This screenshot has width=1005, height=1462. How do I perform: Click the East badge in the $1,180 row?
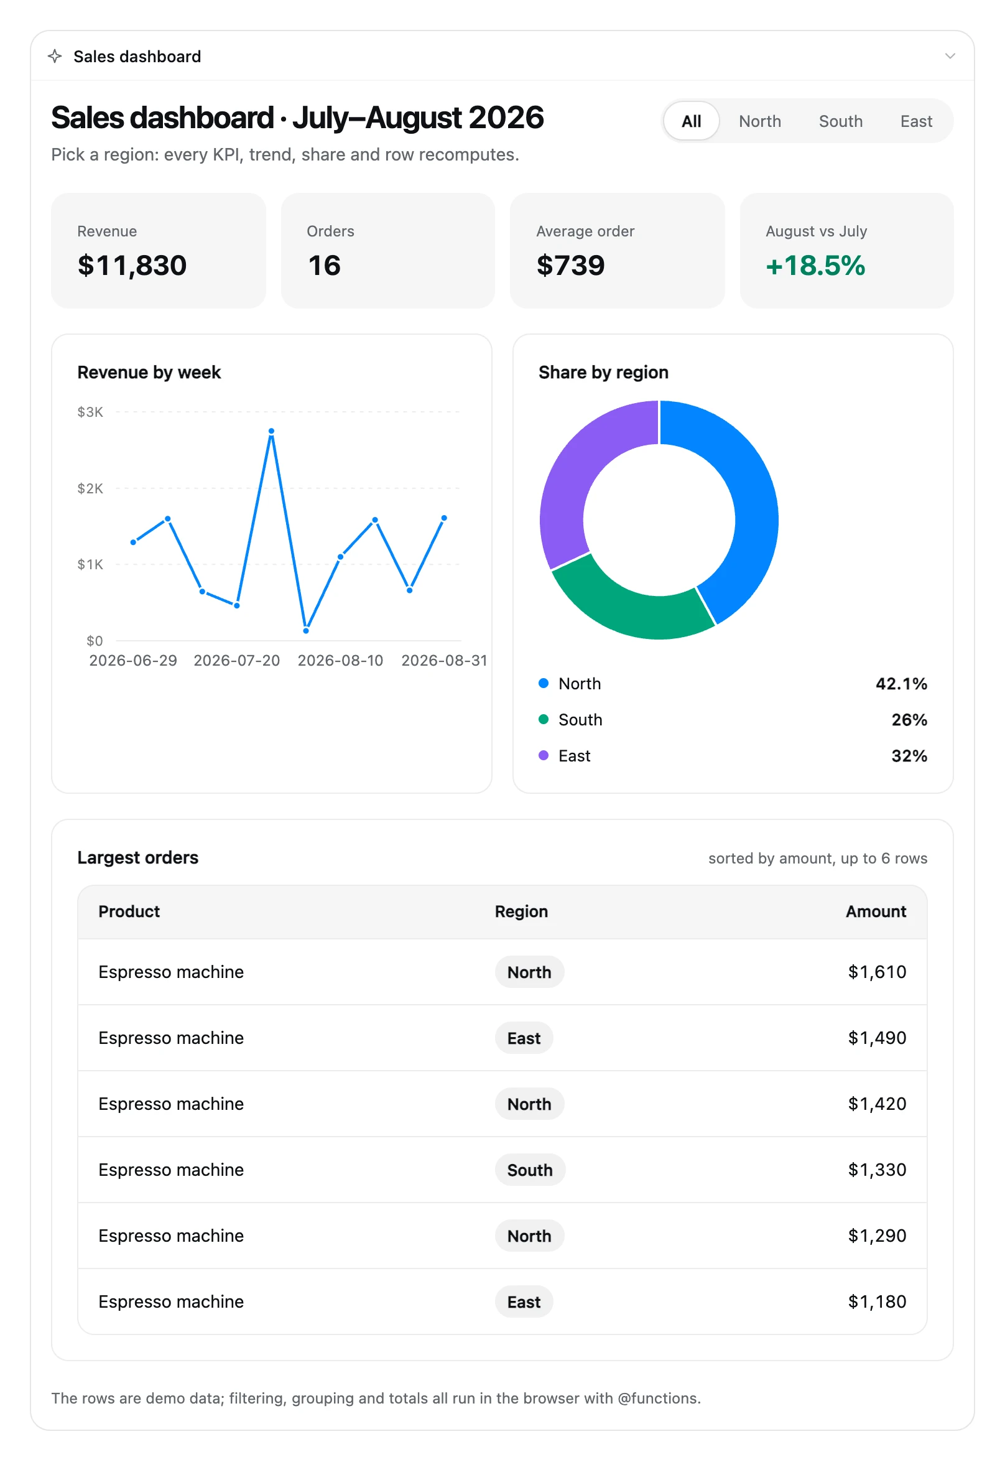point(524,1301)
